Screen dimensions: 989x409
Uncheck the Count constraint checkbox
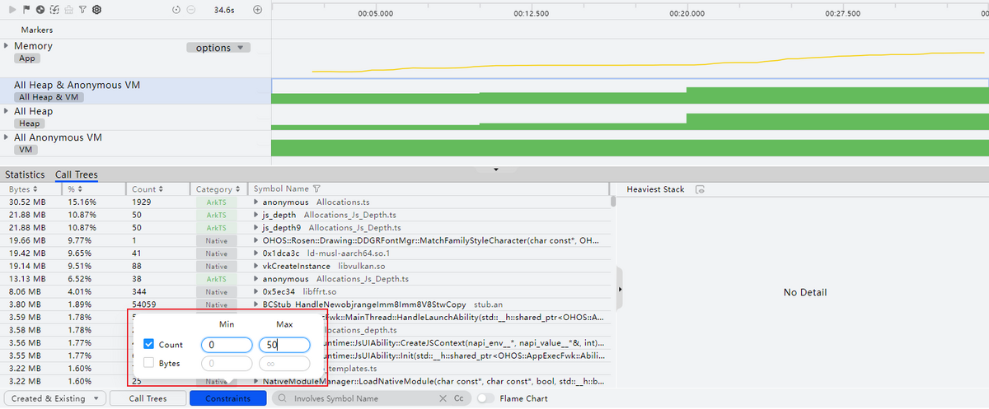148,345
